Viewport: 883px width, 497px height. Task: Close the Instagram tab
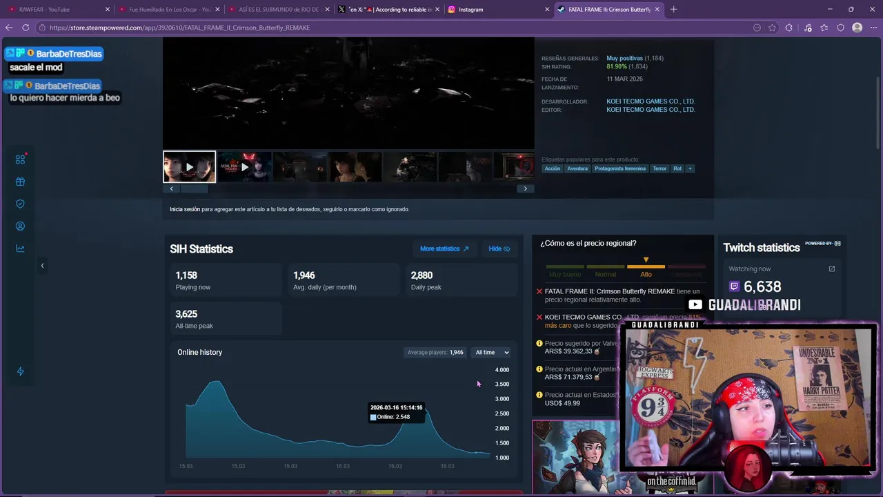(547, 10)
